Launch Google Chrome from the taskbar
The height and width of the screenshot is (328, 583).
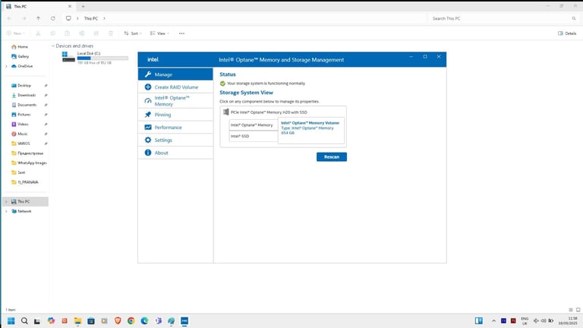131,320
